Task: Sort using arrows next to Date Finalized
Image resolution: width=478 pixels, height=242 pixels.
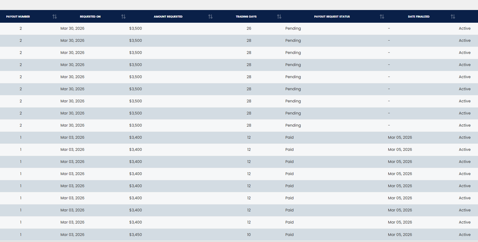Action: 453,16
